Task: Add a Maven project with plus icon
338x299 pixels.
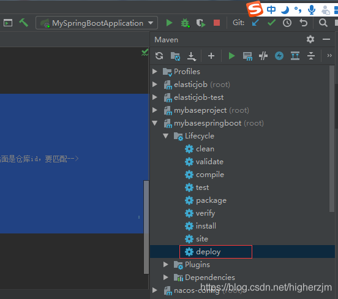Action: pyautogui.click(x=211, y=56)
